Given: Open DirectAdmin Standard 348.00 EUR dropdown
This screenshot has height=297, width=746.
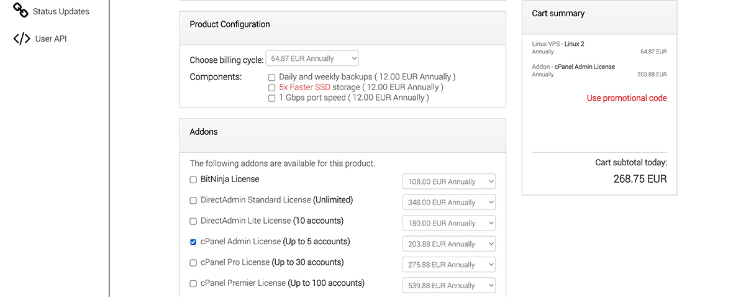Looking at the screenshot, I should 449,202.
